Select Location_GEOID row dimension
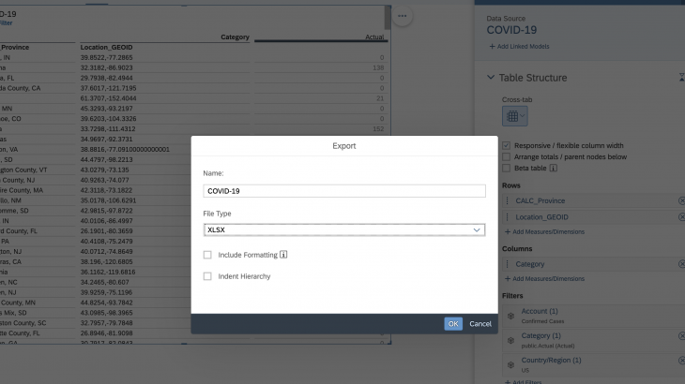 541,217
